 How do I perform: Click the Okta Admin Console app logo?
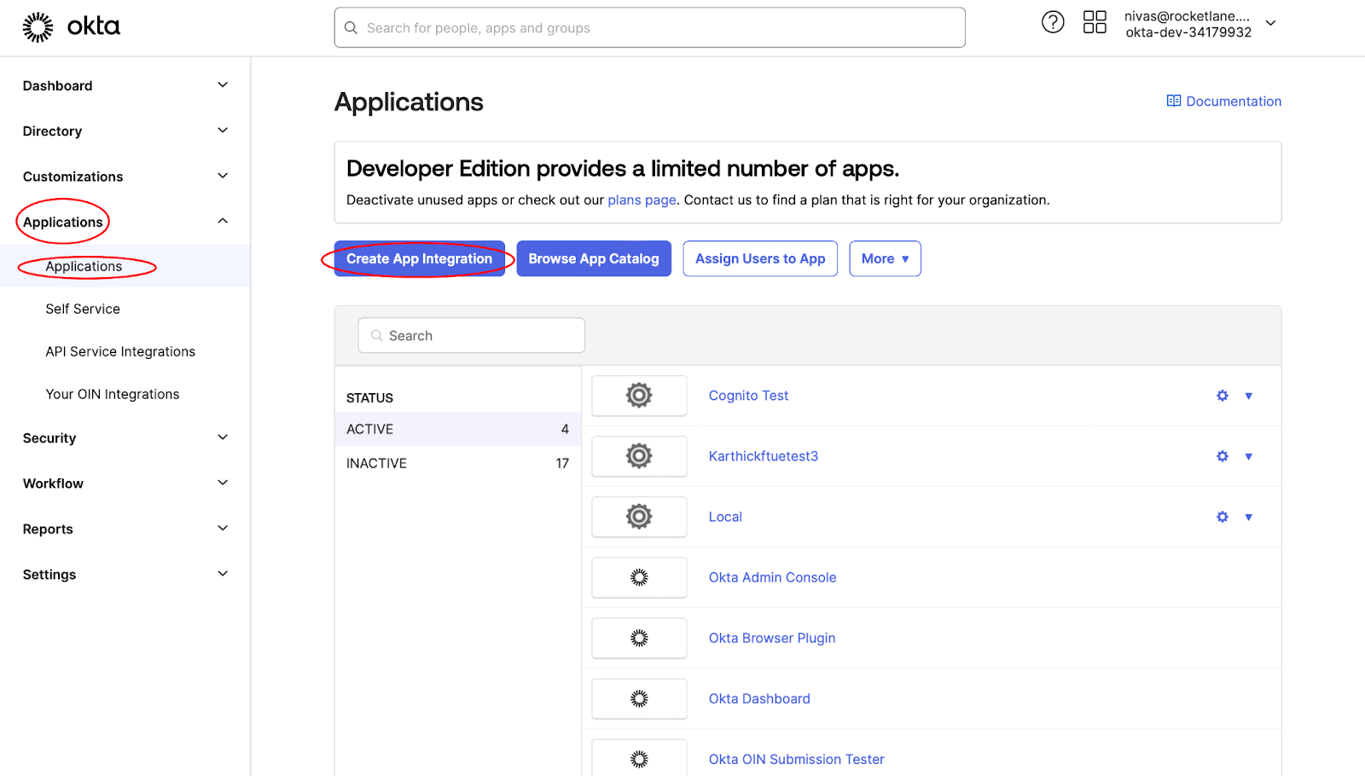click(639, 577)
